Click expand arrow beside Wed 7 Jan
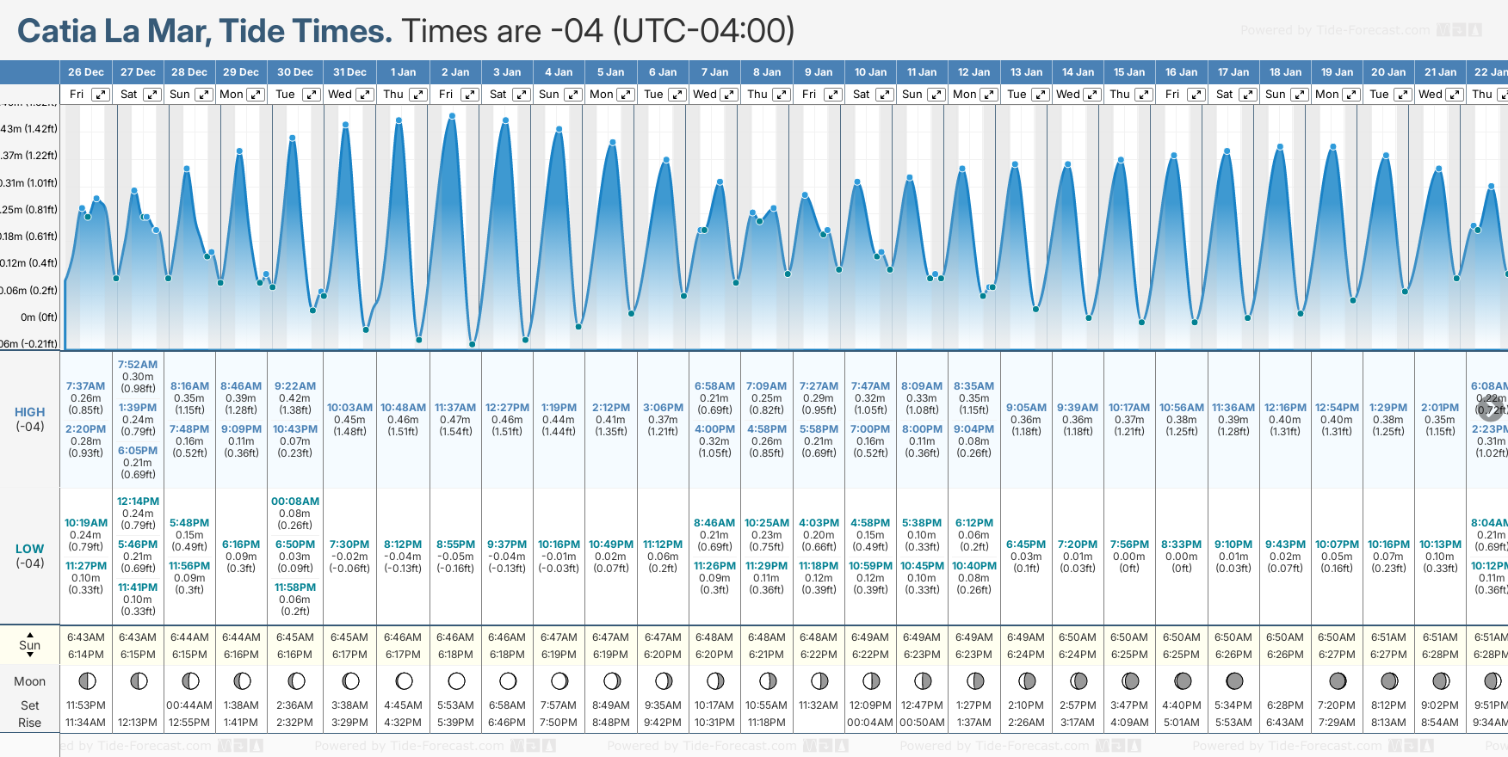This screenshot has height=757, width=1508. click(x=728, y=95)
